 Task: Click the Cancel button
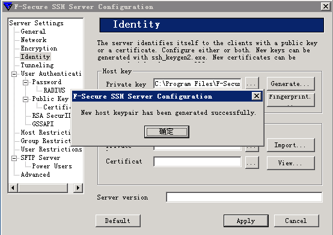pos(296,221)
